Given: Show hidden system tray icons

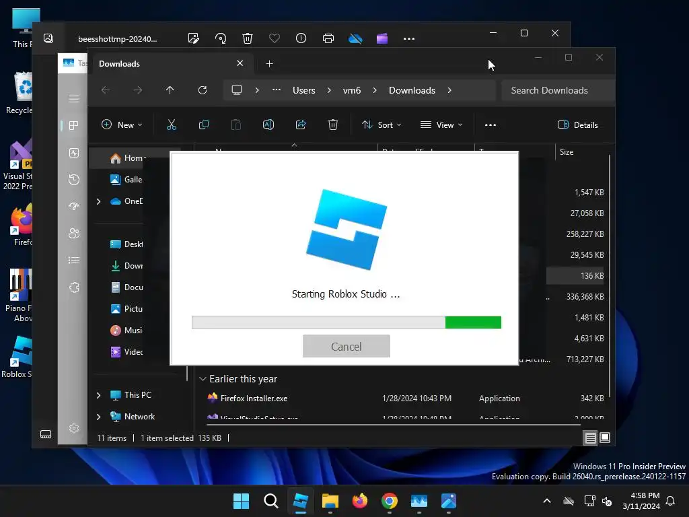Looking at the screenshot, I should pyautogui.click(x=547, y=501).
